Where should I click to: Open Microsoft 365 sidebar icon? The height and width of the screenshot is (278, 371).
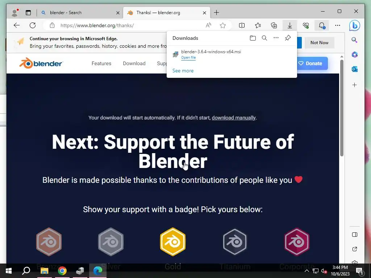(x=354, y=55)
